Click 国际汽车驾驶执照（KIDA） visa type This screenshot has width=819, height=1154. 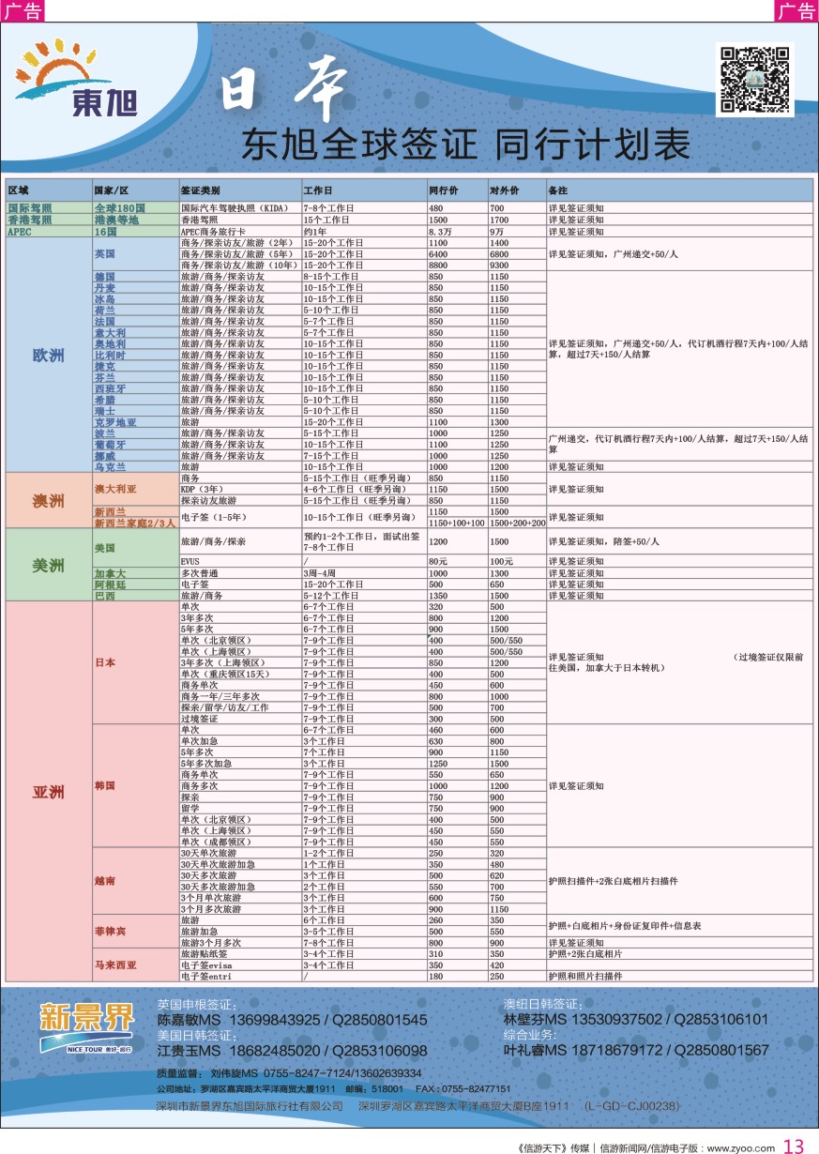(x=240, y=207)
